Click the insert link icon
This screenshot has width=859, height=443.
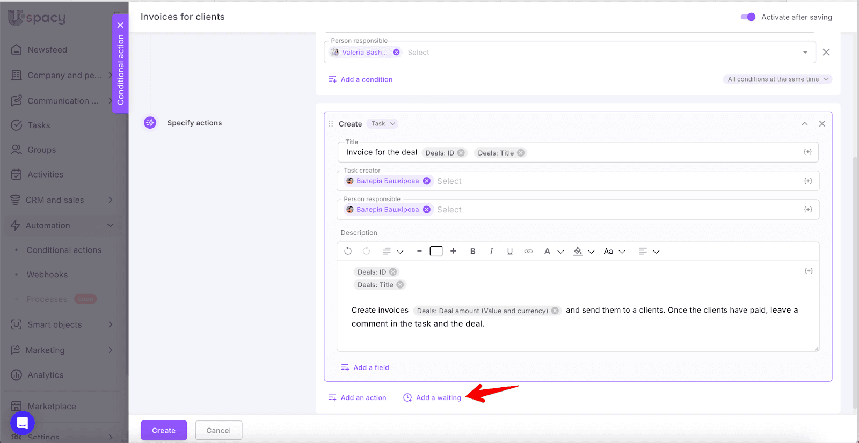click(528, 252)
